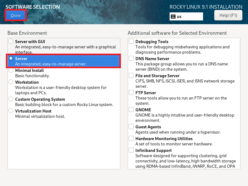
Task: Select the Server with GUI radio button
Action: pos(11,42)
